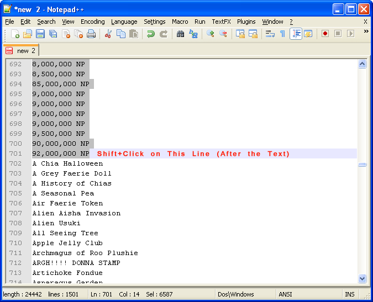Save all files with stacked disks icon

click(53, 34)
